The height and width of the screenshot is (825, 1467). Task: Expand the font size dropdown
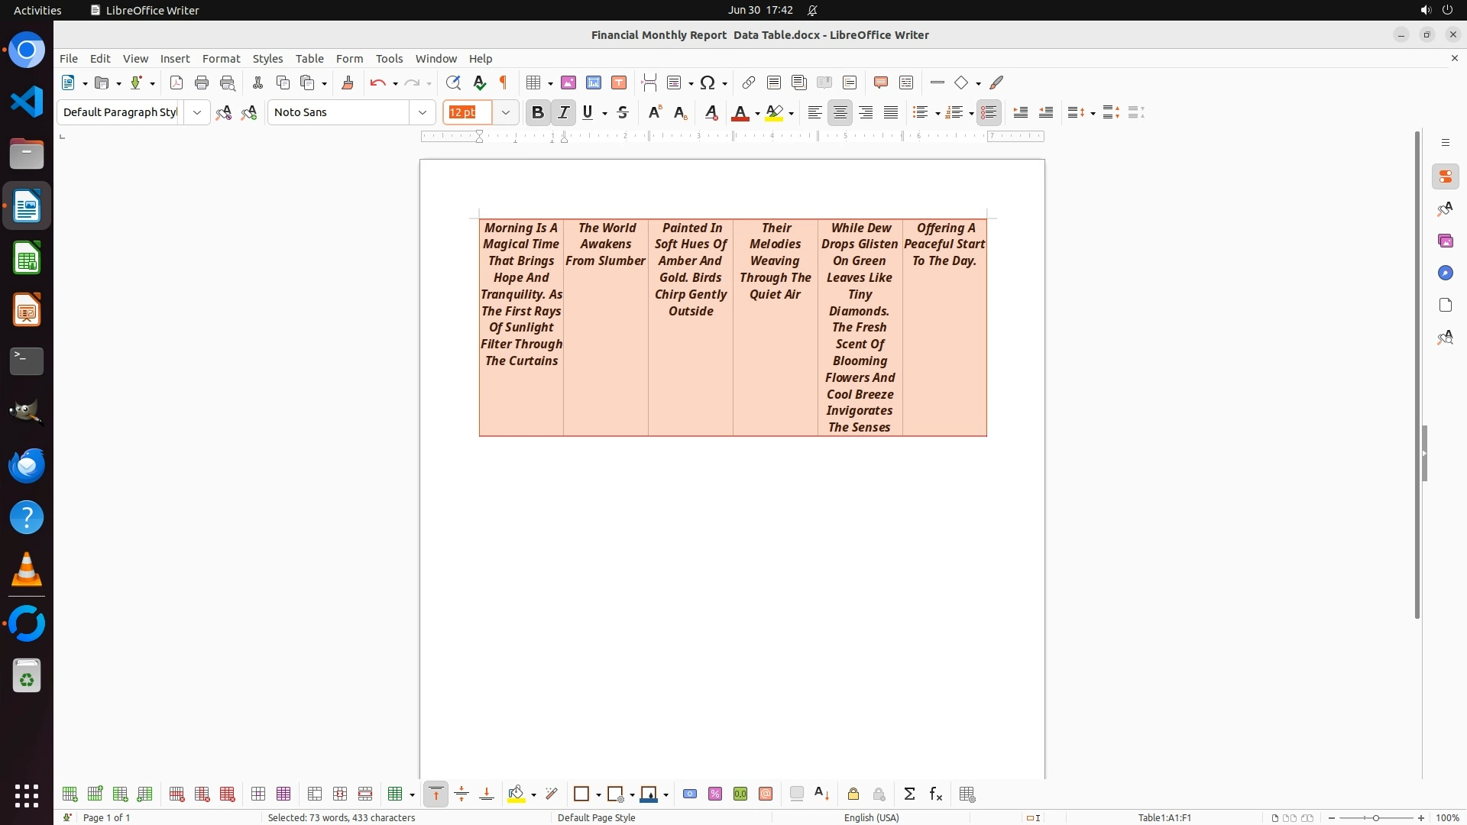[x=505, y=112]
